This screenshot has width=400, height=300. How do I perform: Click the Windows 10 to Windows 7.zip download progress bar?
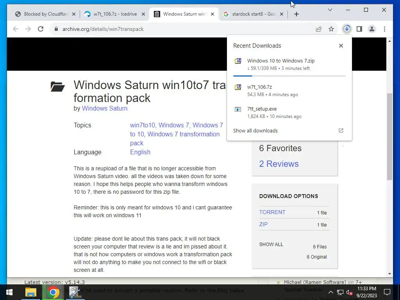[289, 76]
